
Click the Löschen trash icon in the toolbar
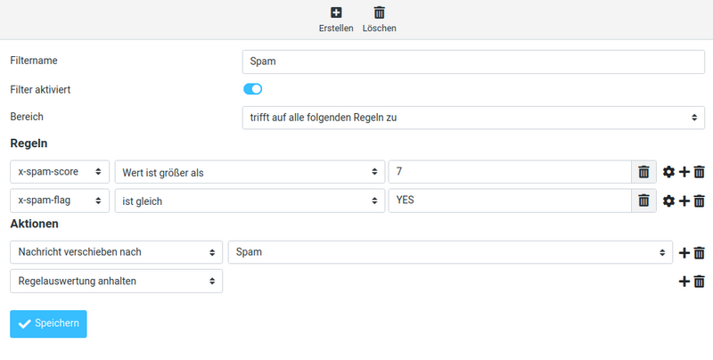coord(380,12)
